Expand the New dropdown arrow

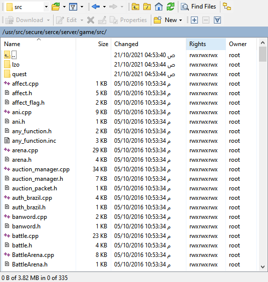pyautogui.click(x=180, y=20)
